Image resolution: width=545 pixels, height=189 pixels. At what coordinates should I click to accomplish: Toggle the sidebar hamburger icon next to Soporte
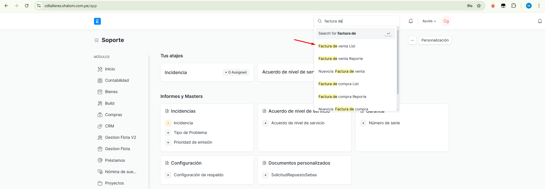click(97, 40)
